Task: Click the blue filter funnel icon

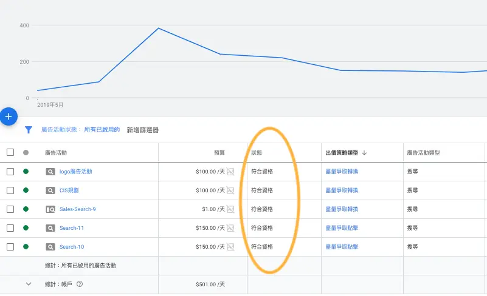Action: (29, 130)
